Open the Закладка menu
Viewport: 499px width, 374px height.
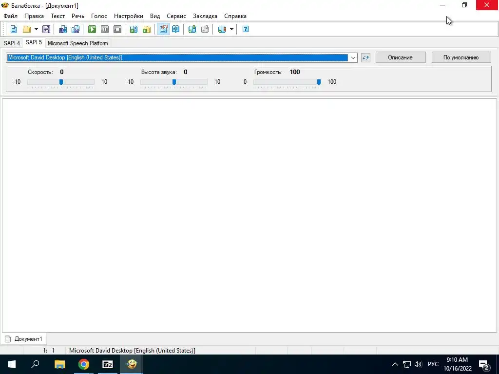(205, 16)
